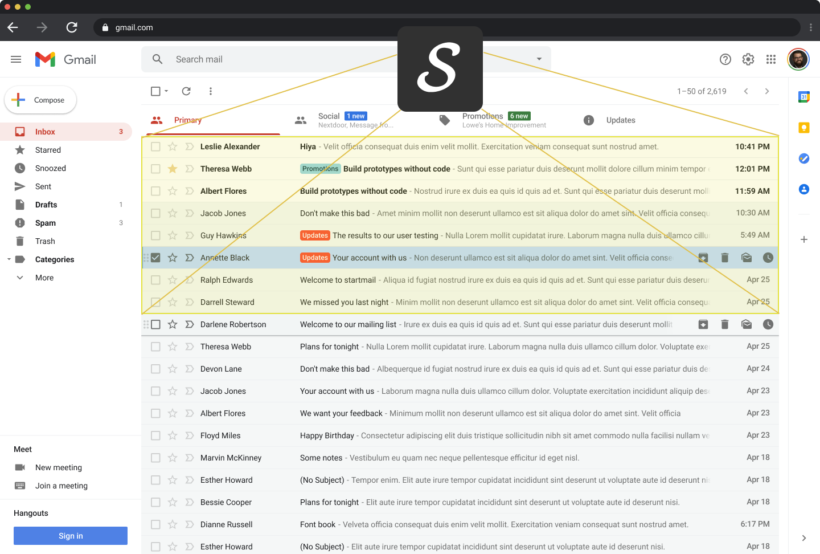The image size is (820, 554).
Task: Hide the side panel chevron
Action: coord(804,538)
